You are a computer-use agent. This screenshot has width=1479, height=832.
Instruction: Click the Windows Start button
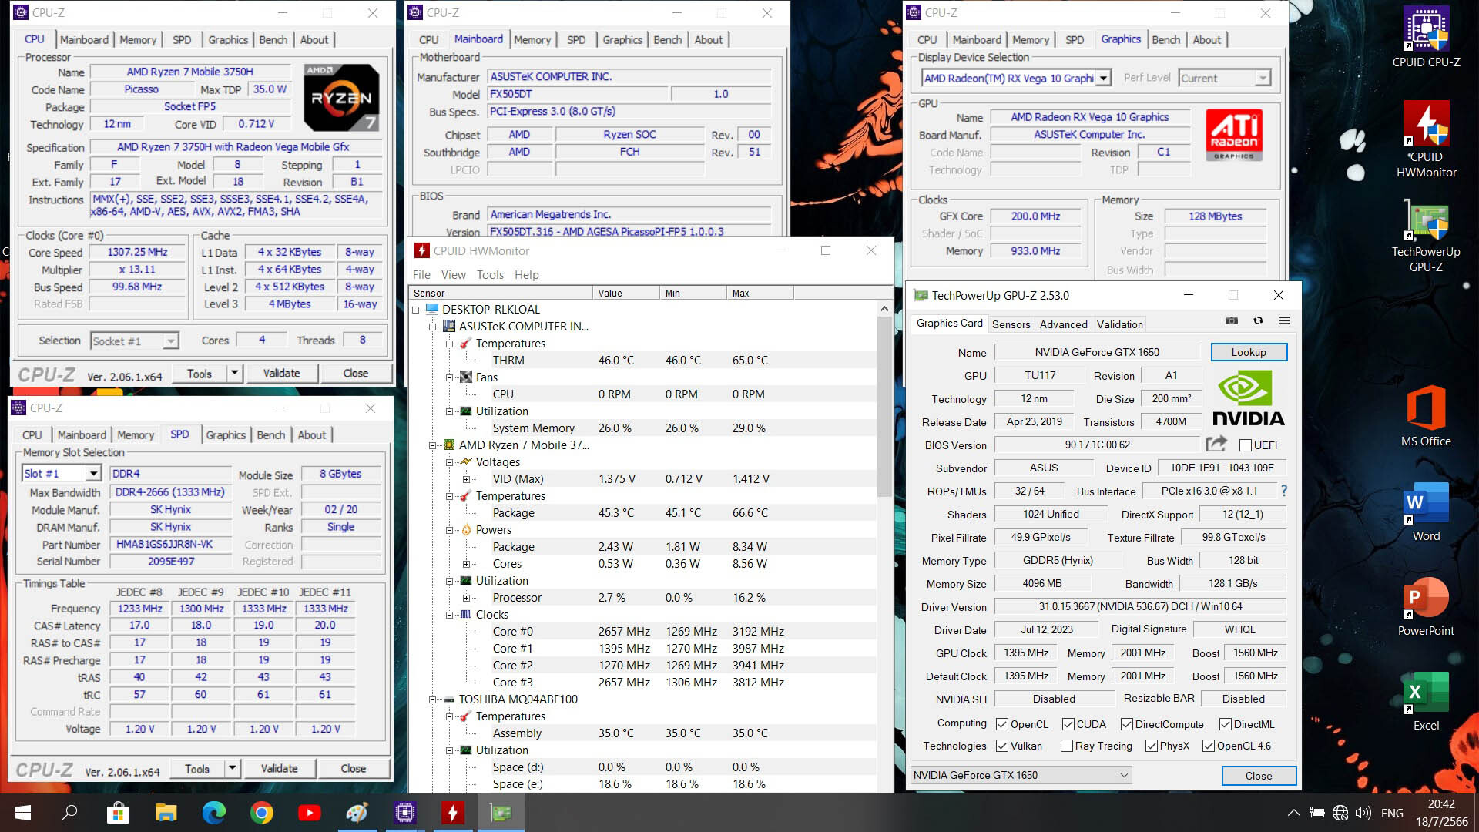(22, 813)
